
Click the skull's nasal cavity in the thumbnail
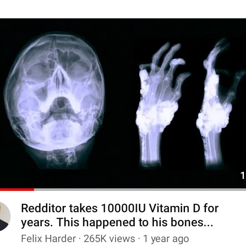pyautogui.click(x=60, y=103)
